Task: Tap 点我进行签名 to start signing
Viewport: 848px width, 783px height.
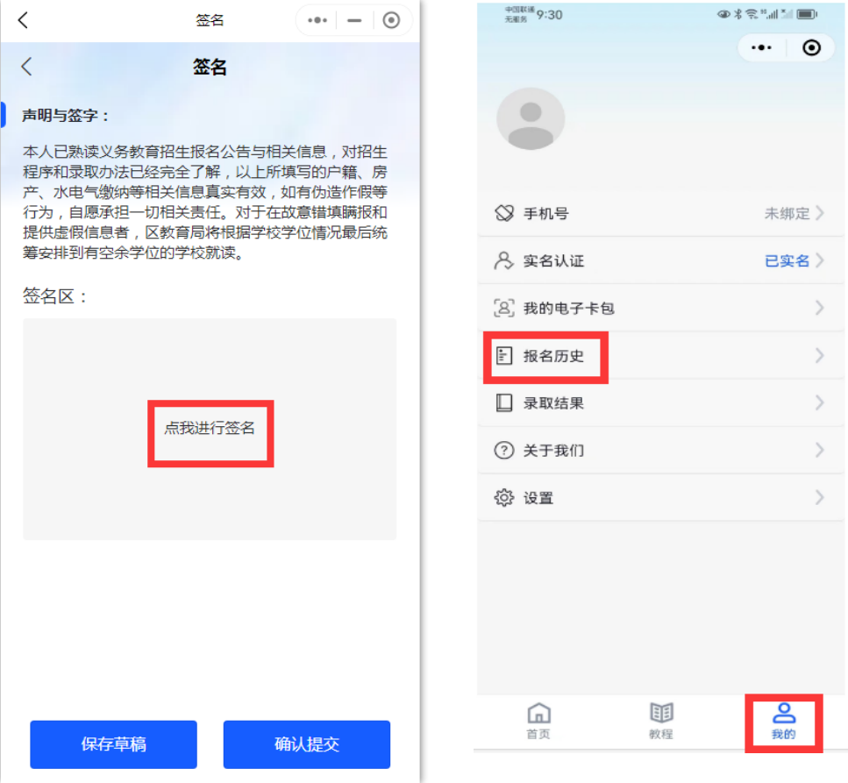Action: (x=210, y=428)
